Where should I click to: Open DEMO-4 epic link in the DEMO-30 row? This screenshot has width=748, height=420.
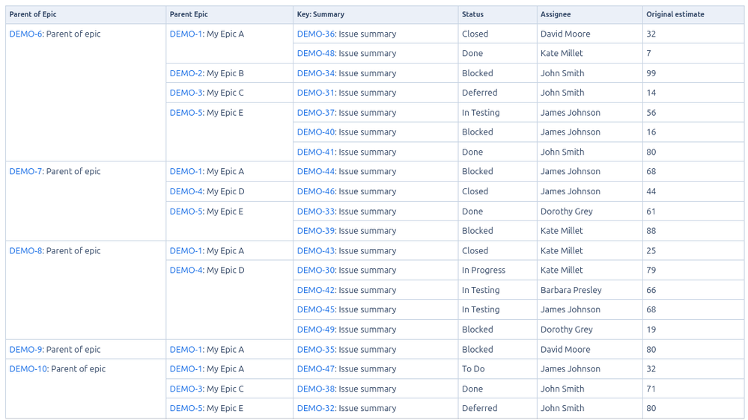tap(186, 270)
